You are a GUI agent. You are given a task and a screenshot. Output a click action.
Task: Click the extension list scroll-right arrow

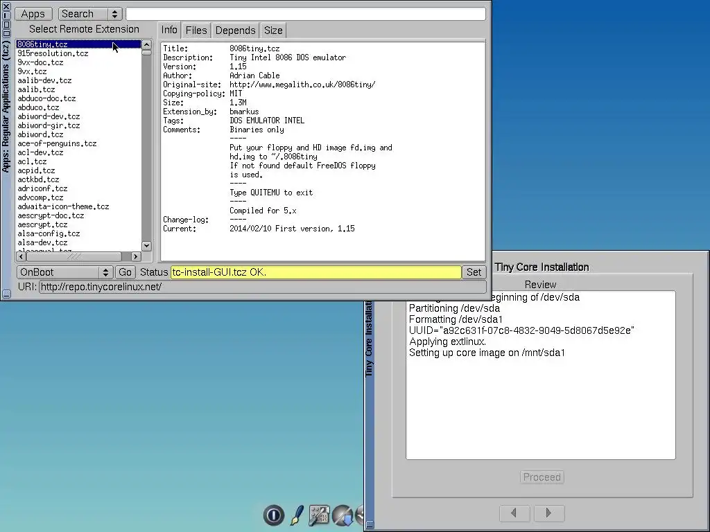pyautogui.click(x=136, y=256)
